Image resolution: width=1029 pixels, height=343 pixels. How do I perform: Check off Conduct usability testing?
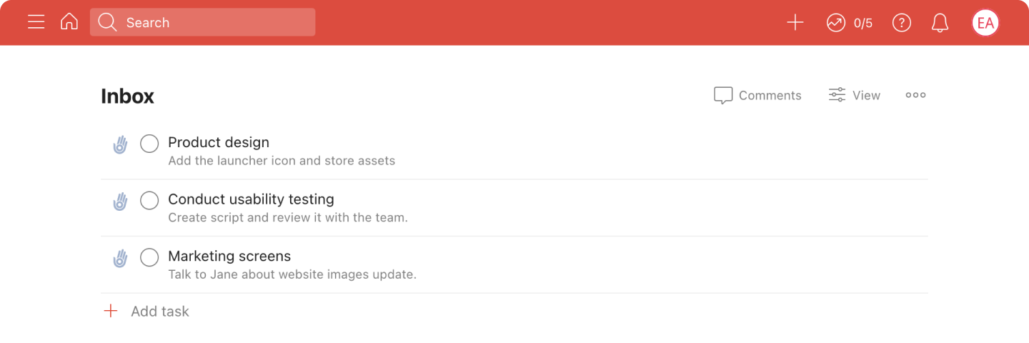149,201
